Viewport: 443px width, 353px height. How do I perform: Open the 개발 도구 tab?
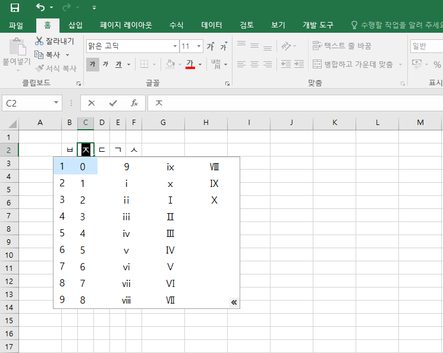point(318,26)
